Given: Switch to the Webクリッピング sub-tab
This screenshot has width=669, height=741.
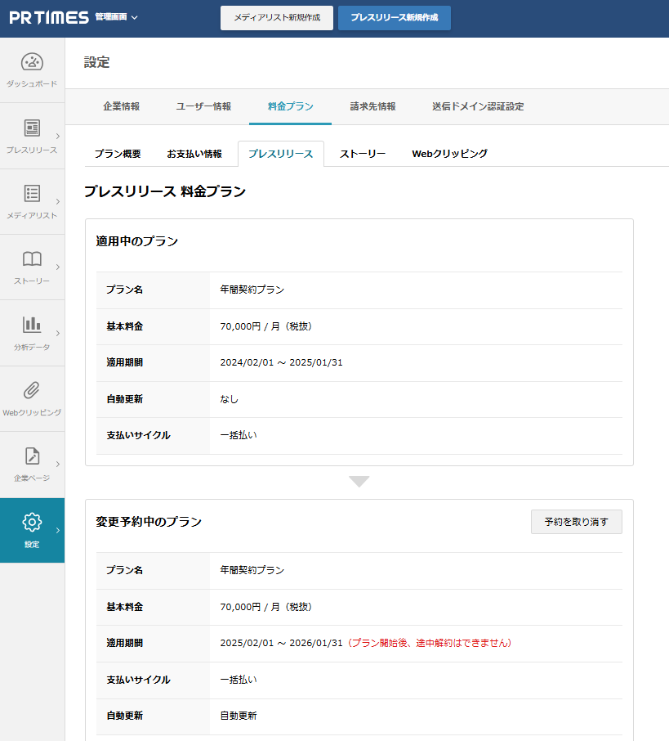Looking at the screenshot, I should [x=449, y=154].
